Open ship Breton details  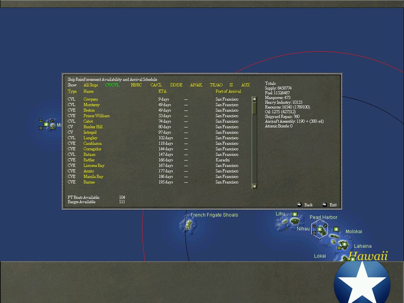pyautogui.click(x=89, y=110)
